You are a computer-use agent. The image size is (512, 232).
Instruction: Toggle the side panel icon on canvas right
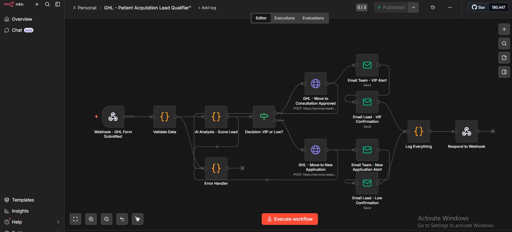504,72
